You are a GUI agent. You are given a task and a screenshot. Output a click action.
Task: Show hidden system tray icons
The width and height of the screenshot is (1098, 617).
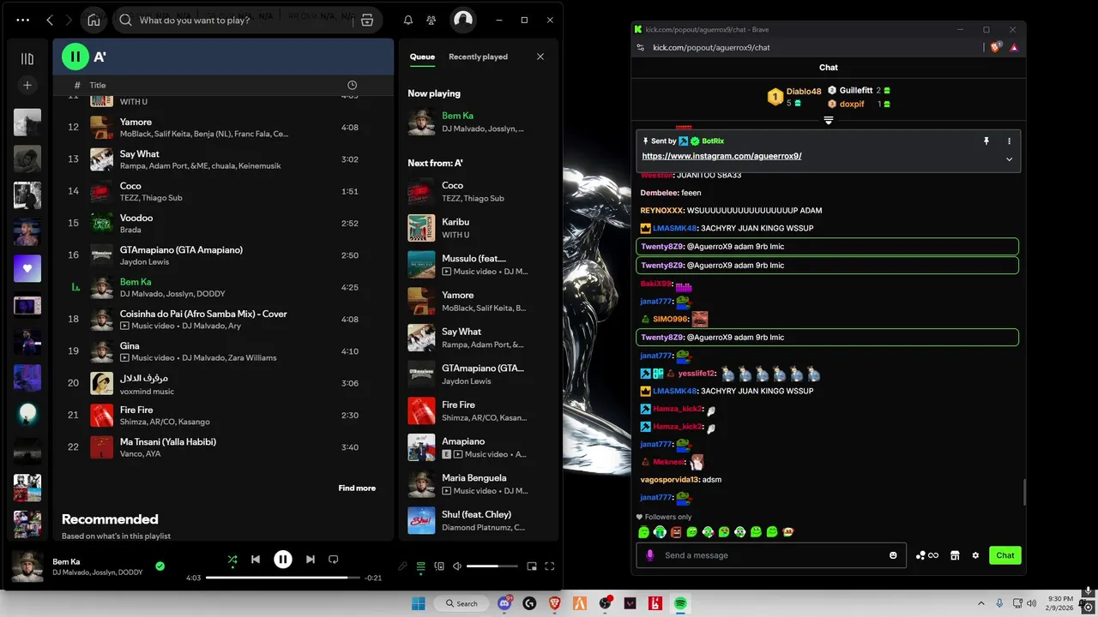980,603
